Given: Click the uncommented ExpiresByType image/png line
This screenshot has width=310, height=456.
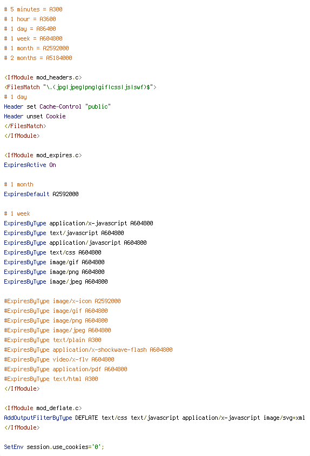Looking at the screenshot, I should [55, 272].
